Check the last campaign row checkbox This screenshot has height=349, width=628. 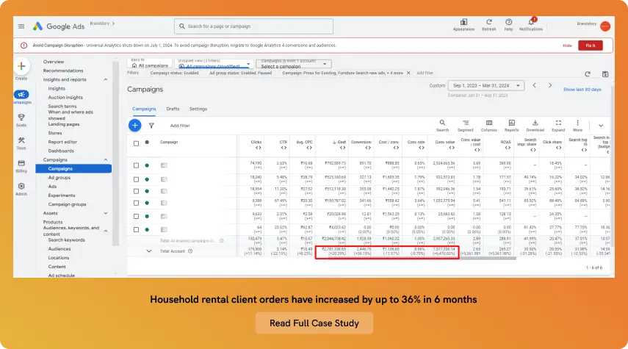click(136, 228)
